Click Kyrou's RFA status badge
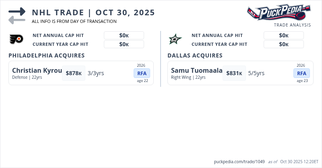Image resolution: width=322 pixels, height=168 pixels. pyautogui.click(x=142, y=73)
